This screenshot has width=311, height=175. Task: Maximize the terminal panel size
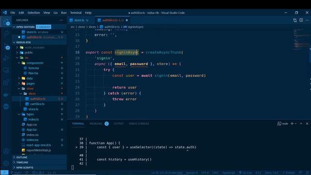point(301,123)
